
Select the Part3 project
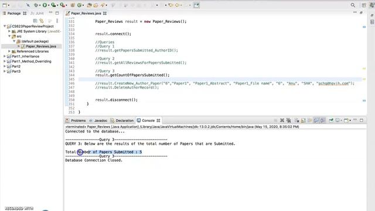[16, 72]
